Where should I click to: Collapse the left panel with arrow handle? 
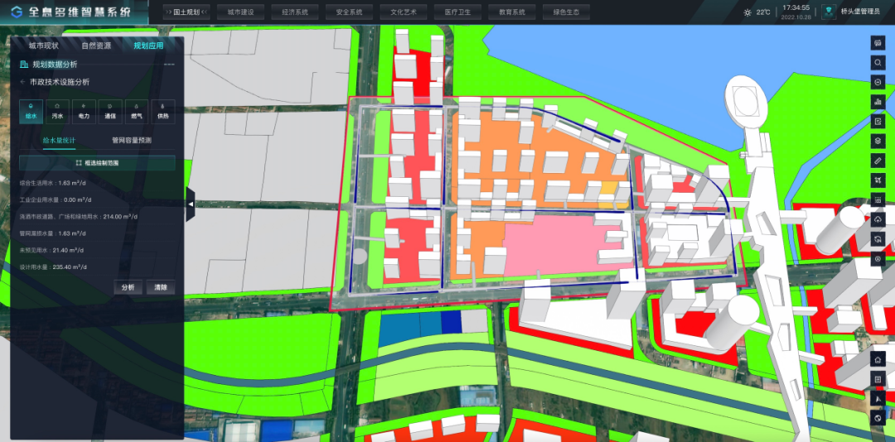pos(190,203)
